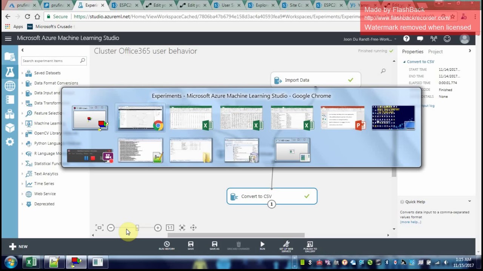Set canvas zoom to actual size 1:1
The height and width of the screenshot is (271, 483).
[170, 228]
